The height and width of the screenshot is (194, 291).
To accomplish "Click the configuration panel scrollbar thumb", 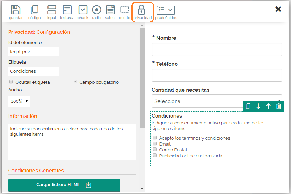I will click(142, 78).
